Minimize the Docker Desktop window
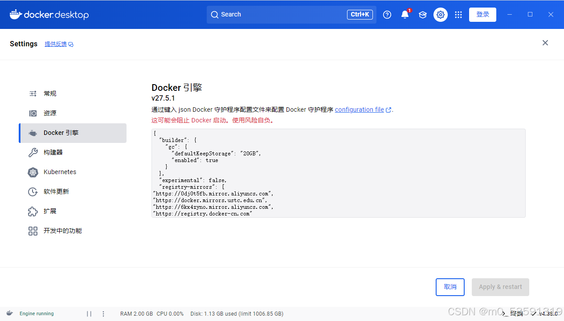 [510, 15]
